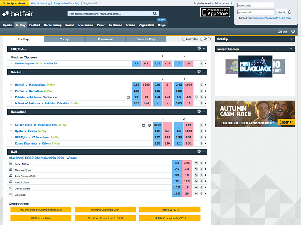Open the Help & Learning link
Viewport: 301px width, 225px height.
click(40, 3)
